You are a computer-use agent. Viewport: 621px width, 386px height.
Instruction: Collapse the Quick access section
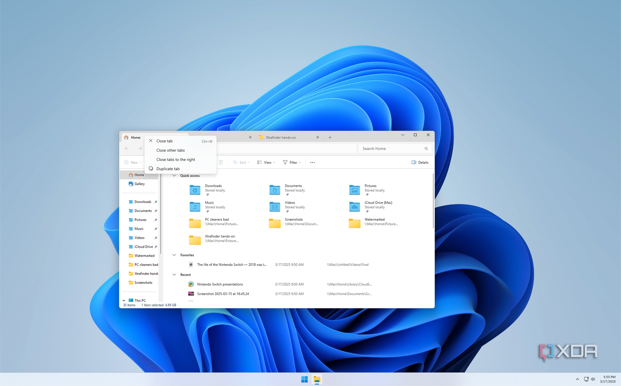coord(174,176)
